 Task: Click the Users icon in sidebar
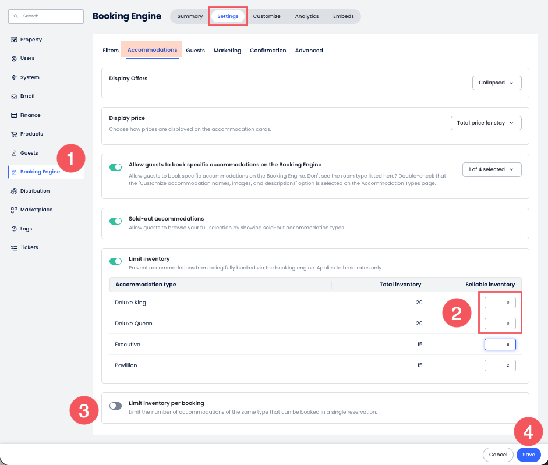14,58
